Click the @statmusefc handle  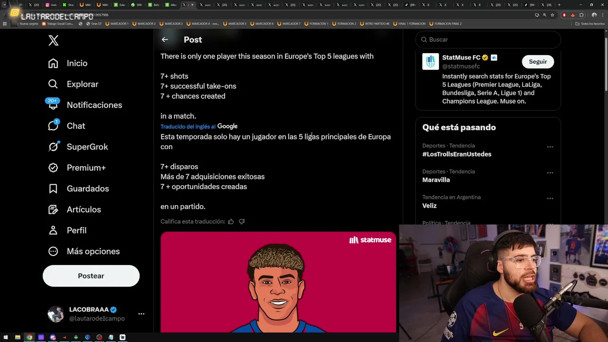click(461, 66)
